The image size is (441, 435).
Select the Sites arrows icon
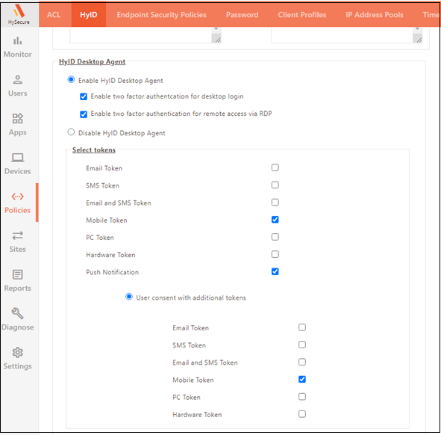(x=17, y=235)
